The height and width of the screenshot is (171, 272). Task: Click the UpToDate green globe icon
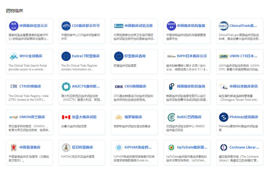[x=171, y=147]
